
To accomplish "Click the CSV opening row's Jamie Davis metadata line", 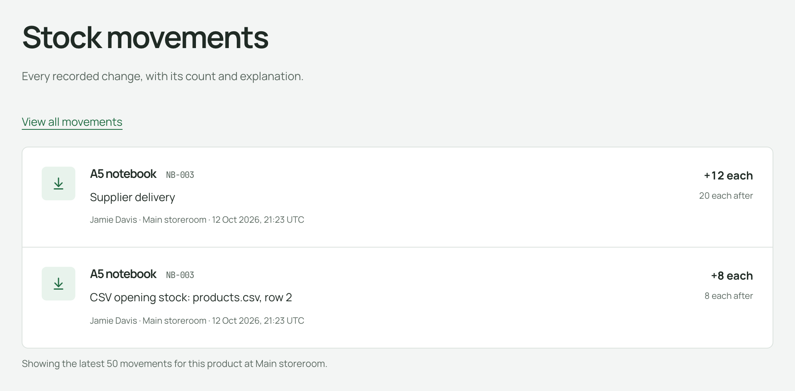I will point(197,320).
